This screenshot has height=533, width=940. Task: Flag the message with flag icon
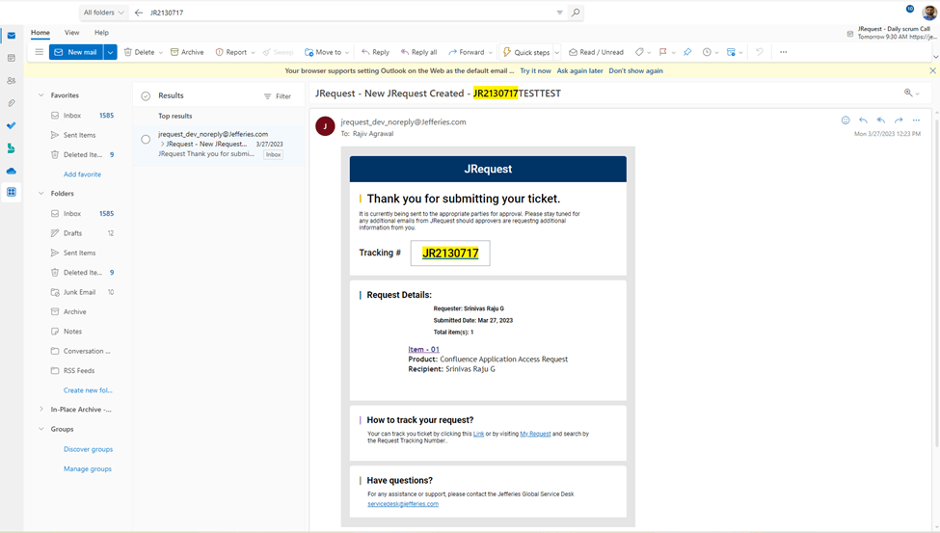(663, 52)
